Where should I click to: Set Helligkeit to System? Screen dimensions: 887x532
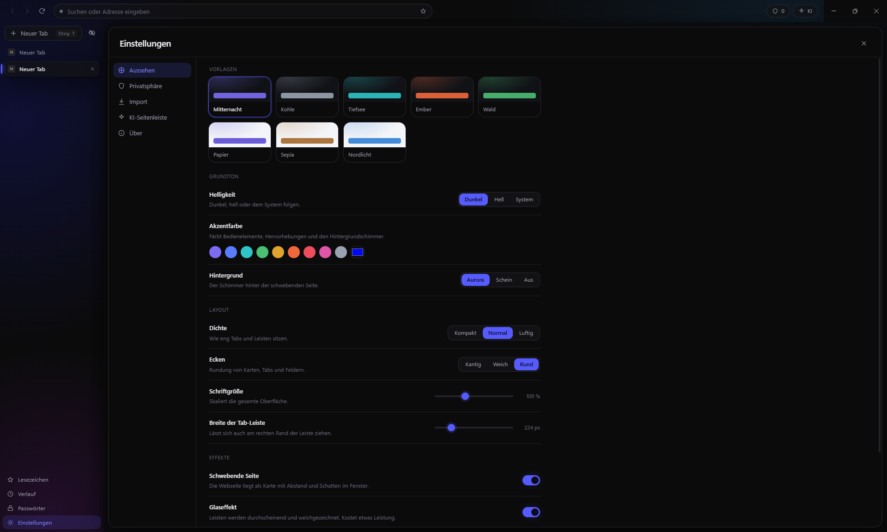[x=524, y=199]
